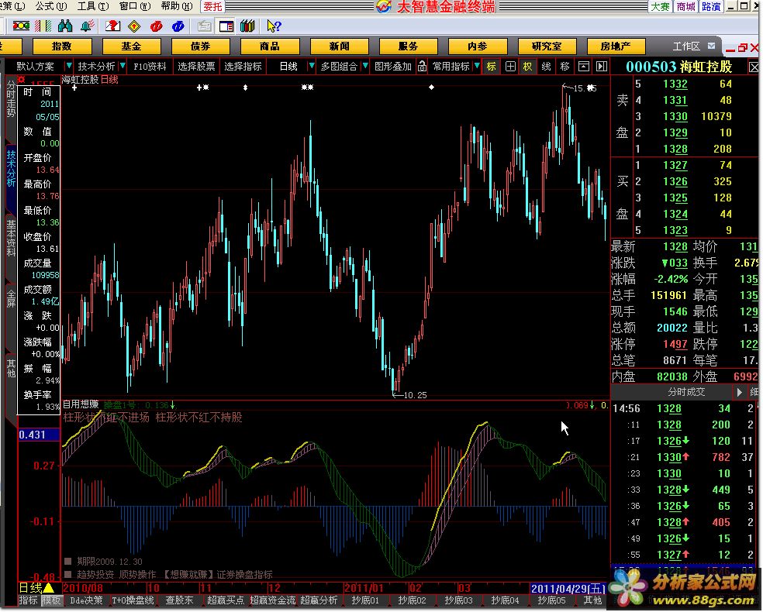Toggle the 权 adjustment button
Viewport: 763px width, 612px height.
(x=528, y=66)
